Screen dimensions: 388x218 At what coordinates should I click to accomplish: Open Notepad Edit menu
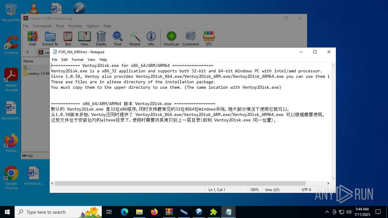[x=65, y=60]
